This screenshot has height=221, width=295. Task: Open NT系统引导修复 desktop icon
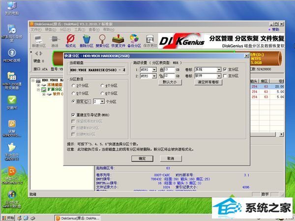pos(12,33)
